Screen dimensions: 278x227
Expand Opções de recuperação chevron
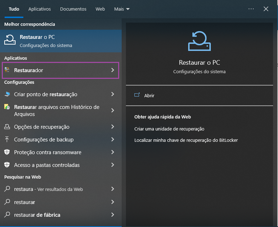[112, 127]
